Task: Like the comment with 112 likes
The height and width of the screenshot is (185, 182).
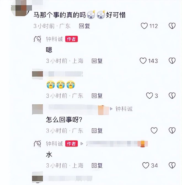Action: click(144, 26)
